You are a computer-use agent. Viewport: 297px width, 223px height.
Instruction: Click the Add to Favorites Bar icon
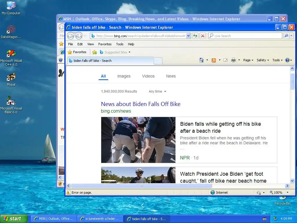click(95, 52)
